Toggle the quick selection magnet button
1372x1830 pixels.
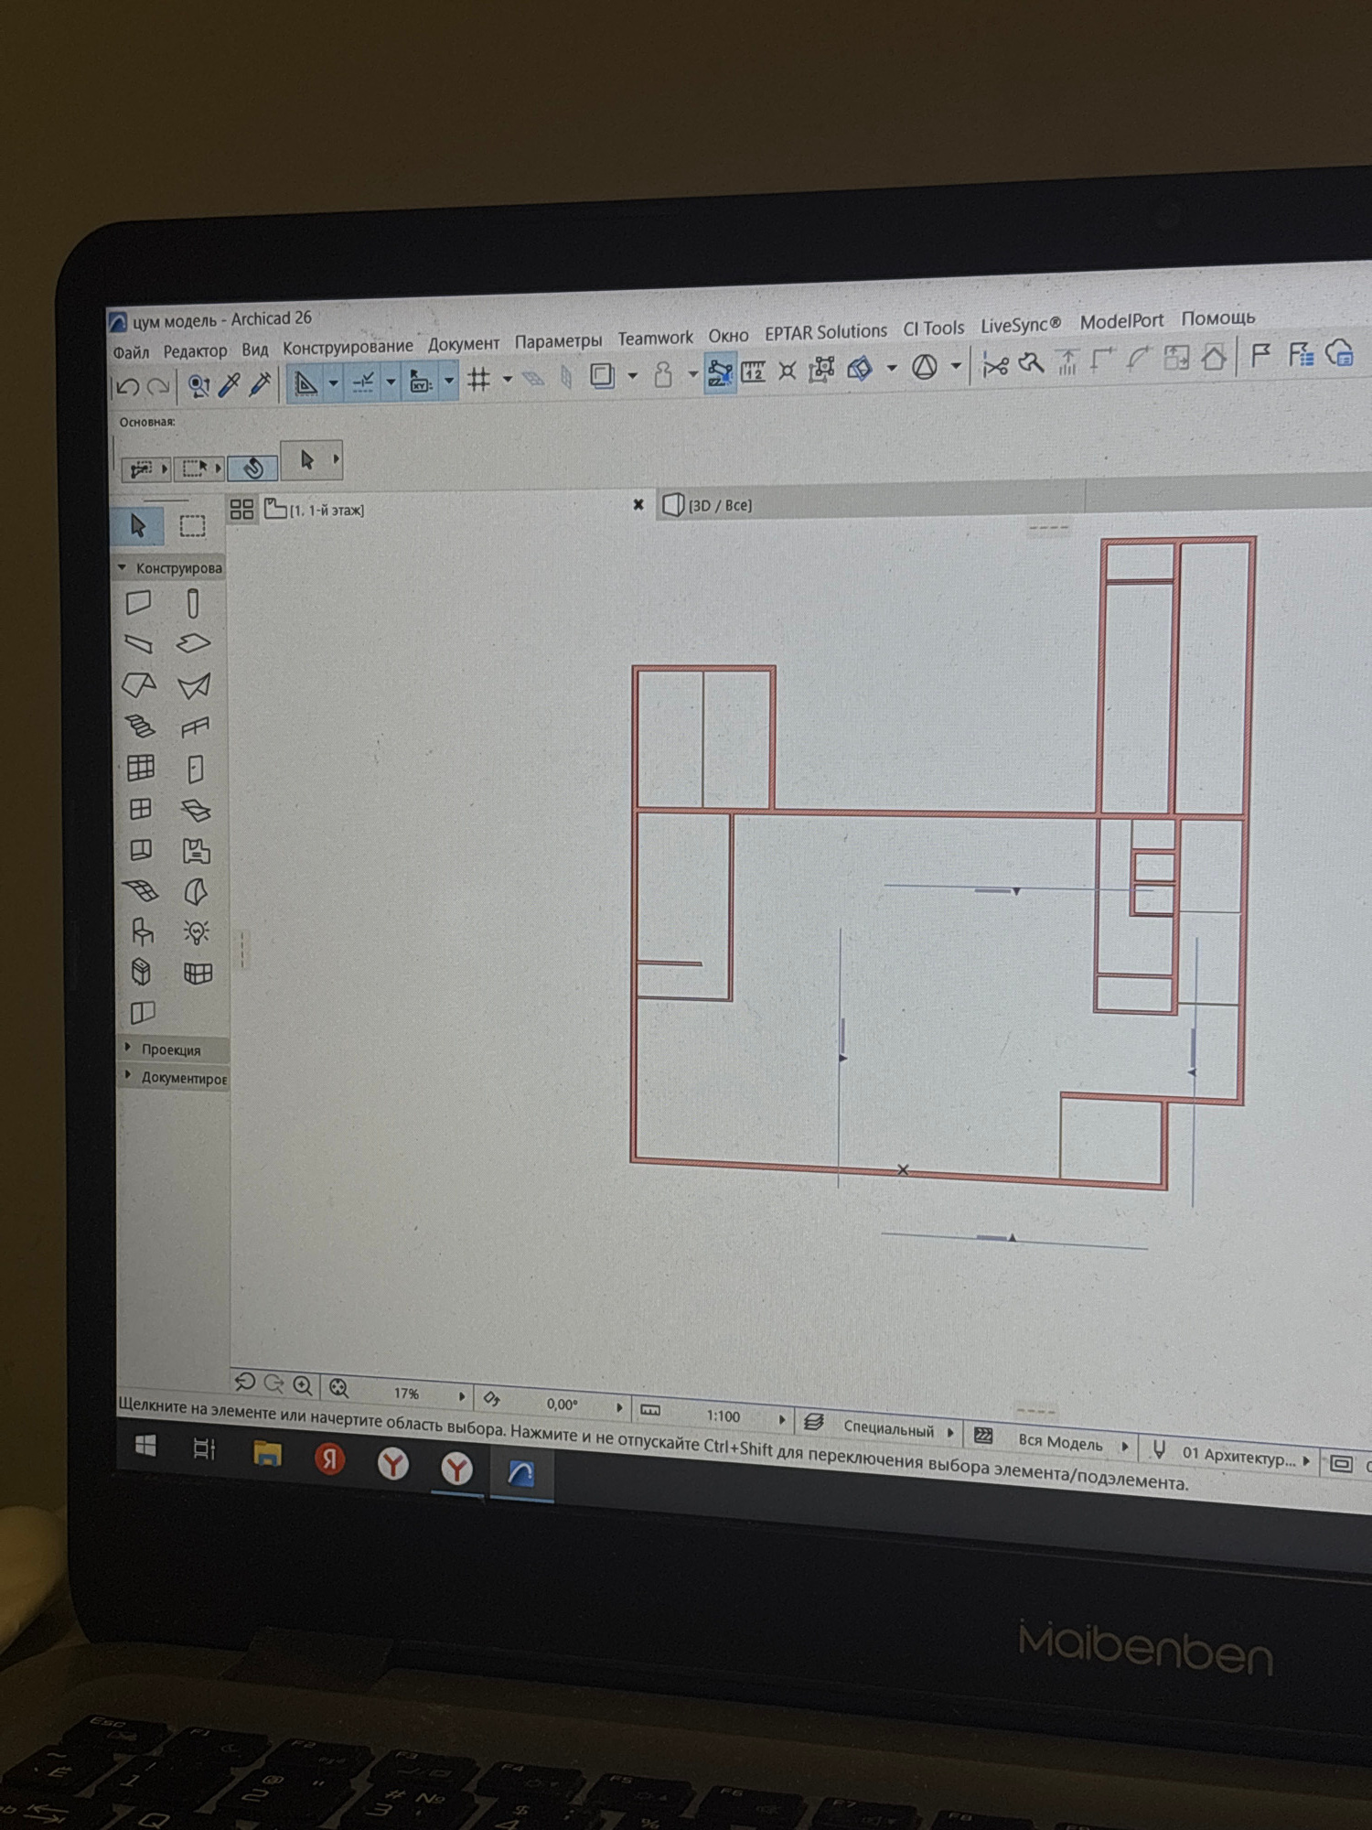coord(253,468)
